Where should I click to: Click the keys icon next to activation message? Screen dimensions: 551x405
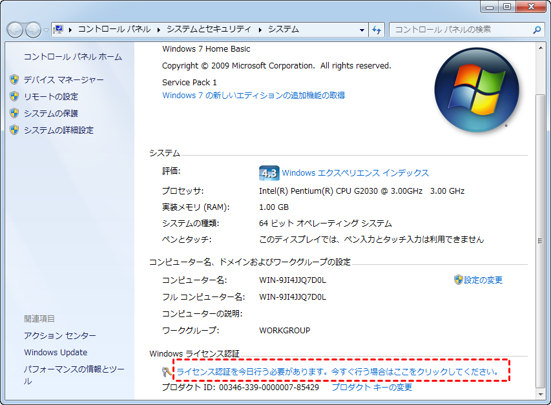click(x=167, y=371)
